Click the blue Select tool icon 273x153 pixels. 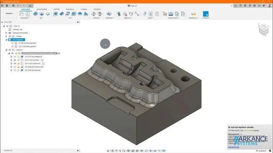pos(206,14)
